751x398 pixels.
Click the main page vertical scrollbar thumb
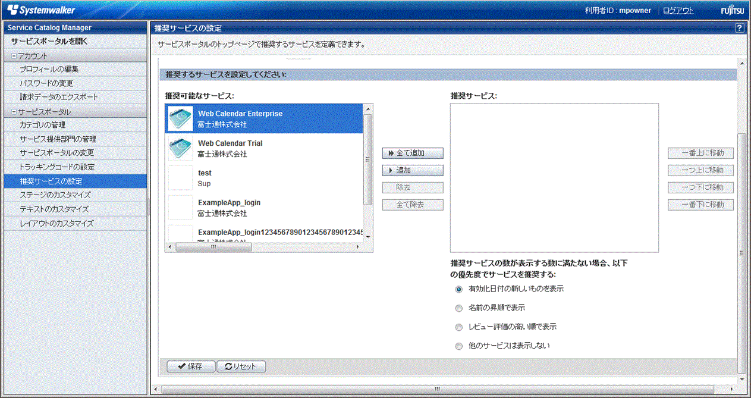(741, 253)
